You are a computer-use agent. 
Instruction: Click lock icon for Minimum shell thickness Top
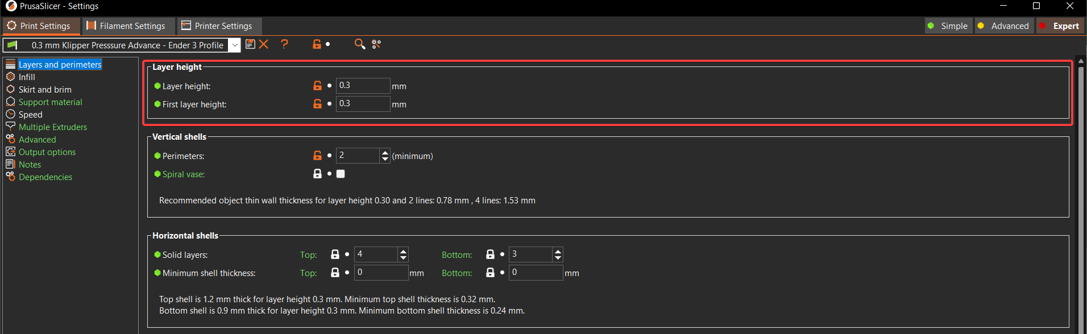coord(335,273)
